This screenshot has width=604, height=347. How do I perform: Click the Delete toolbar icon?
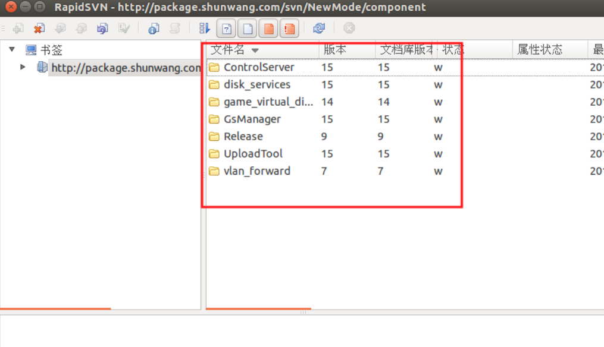tap(39, 28)
